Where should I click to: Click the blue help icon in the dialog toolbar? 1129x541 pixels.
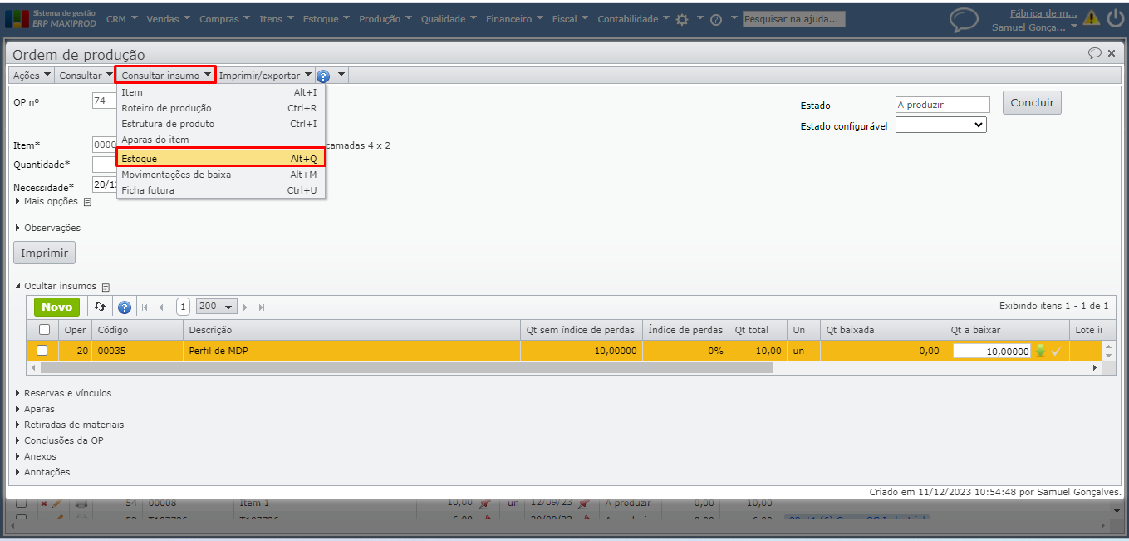click(323, 76)
